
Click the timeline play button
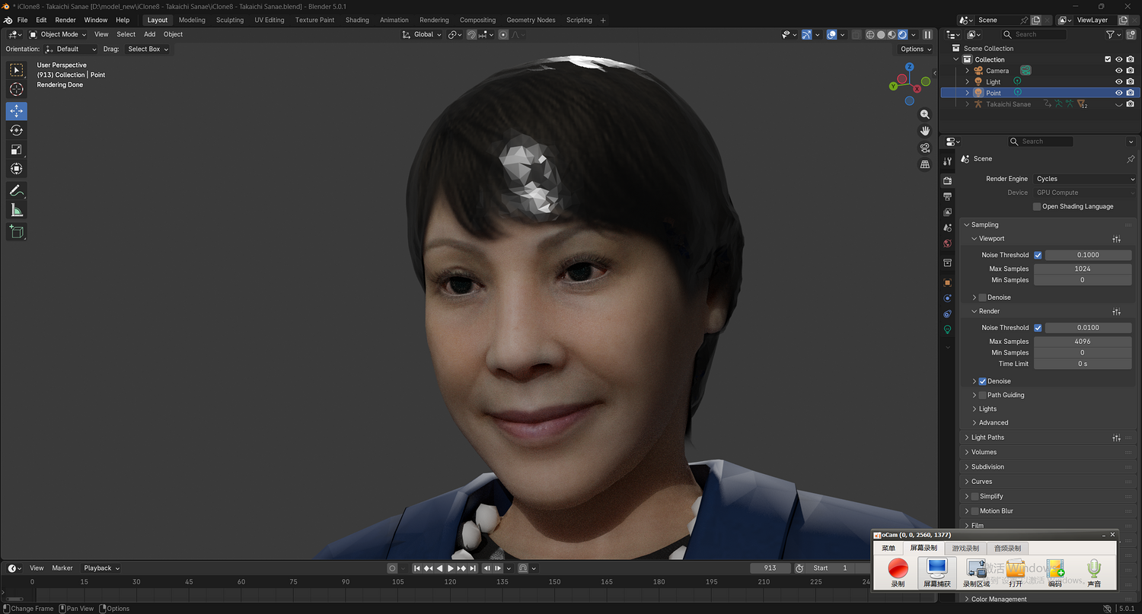(451, 568)
